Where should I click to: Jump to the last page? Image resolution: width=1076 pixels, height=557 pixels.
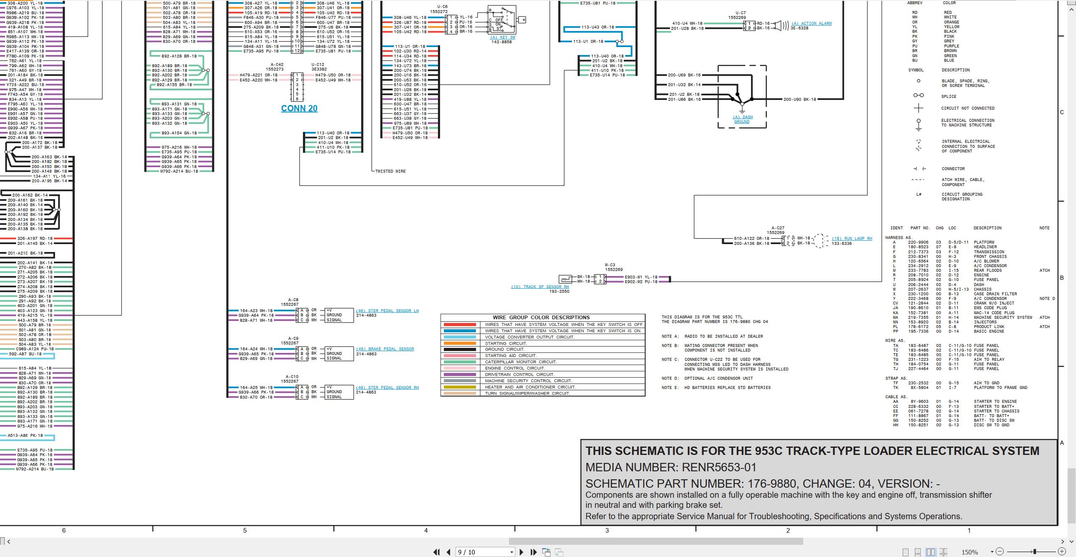[534, 552]
